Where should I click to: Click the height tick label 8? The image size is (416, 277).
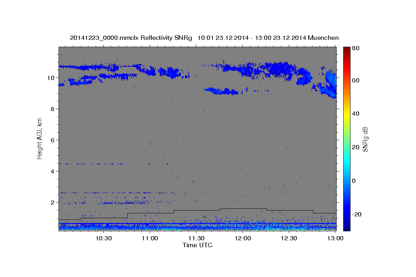(x=53, y=109)
